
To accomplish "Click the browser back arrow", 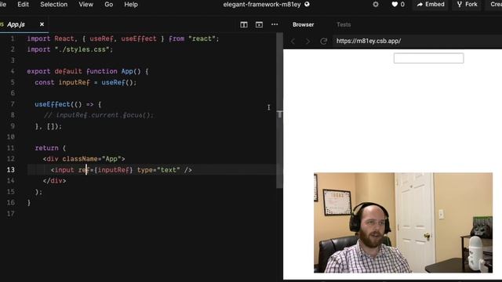I will pos(293,42).
